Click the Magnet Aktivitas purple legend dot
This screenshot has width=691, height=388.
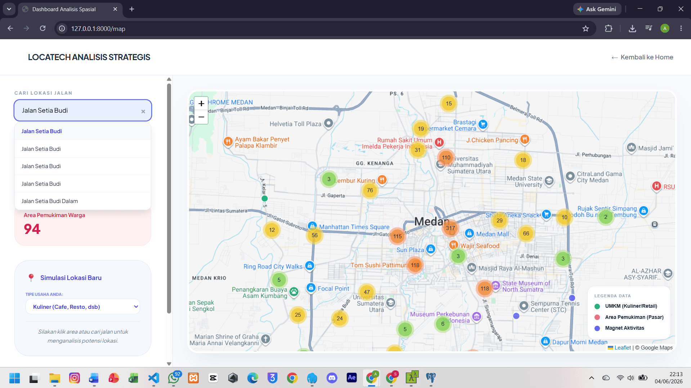click(597, 328)
